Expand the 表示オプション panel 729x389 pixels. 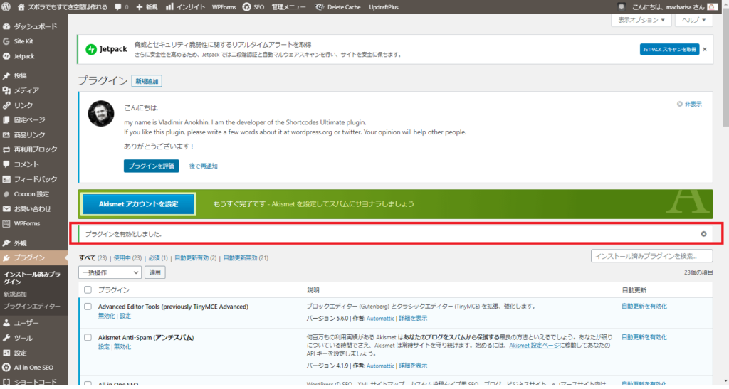[641, 21]
